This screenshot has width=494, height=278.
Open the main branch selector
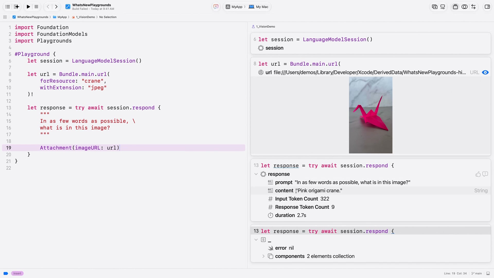pyautogui.click(x=477, y=273)
